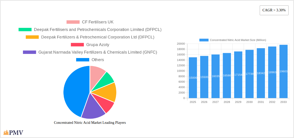Click the CAGR > 3.30% badge

click(274, 10)
